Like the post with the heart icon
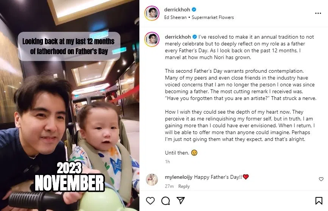 click(x=150, y=201)
